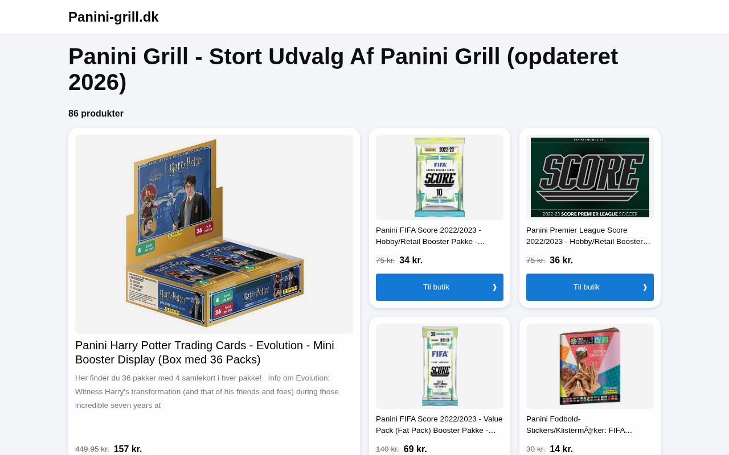Open the Harry Potter booster display box image
The width and height of the screenshot is (729, 455).
214,234
